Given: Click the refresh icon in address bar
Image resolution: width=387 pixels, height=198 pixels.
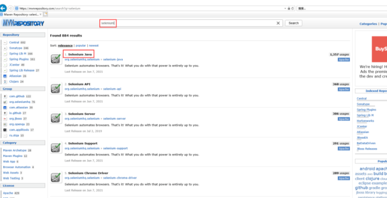Looking at the screenshot, I should tap(293, 8).
